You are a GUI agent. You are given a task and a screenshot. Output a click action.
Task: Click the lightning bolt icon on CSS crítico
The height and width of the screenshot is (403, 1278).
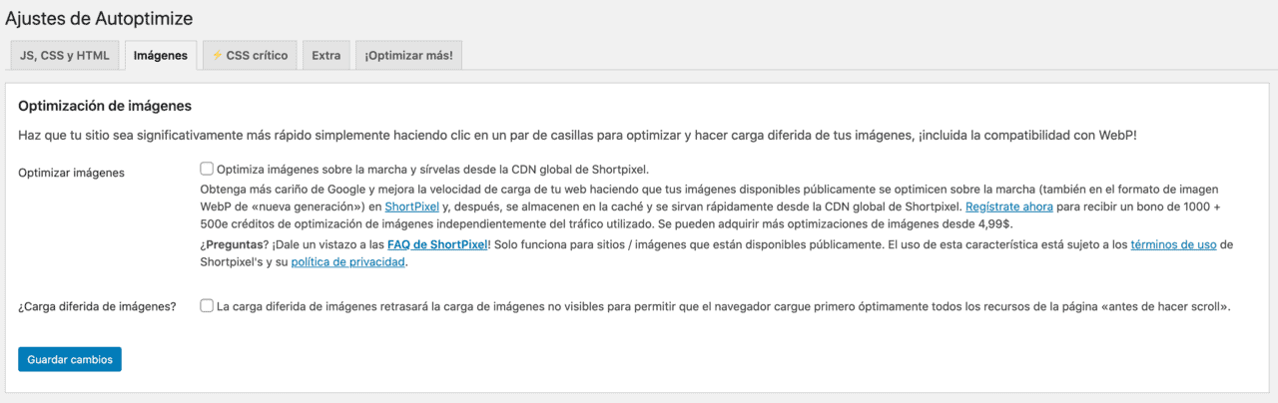click(217, 56)
